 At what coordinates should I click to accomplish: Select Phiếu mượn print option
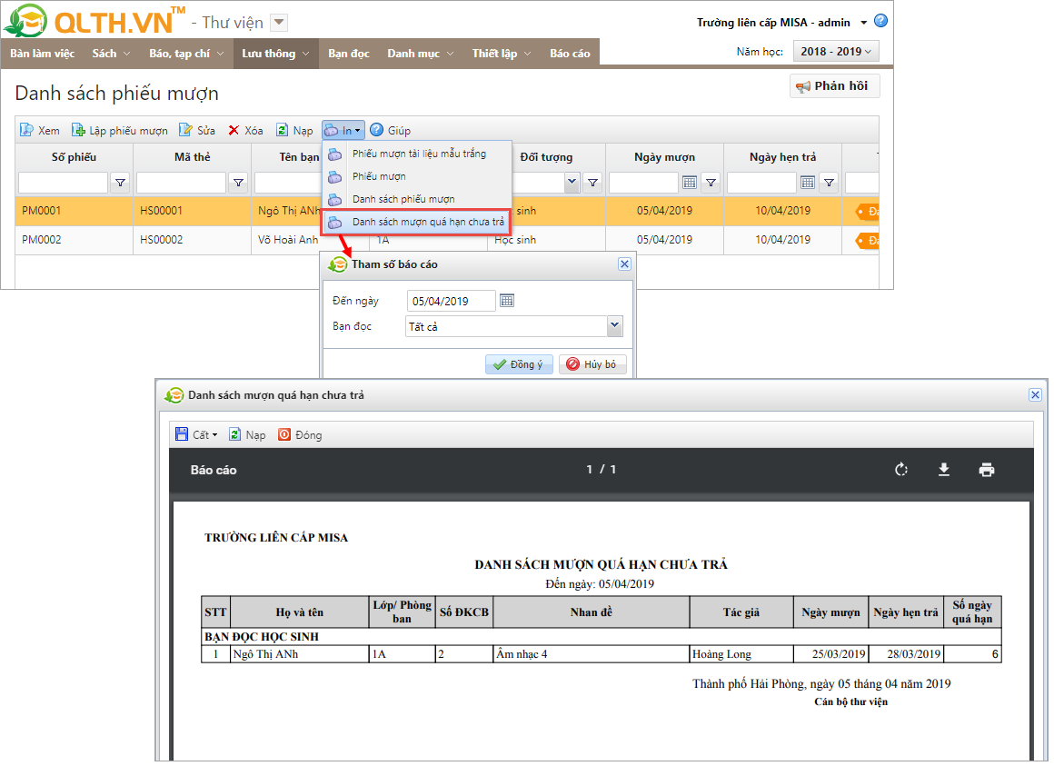417,176
